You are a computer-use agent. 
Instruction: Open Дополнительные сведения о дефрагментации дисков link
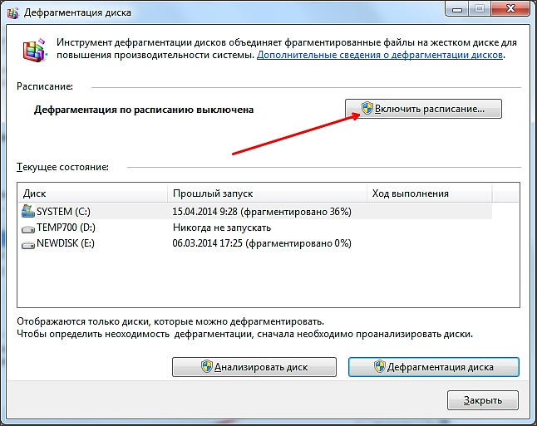click(380, 55)
